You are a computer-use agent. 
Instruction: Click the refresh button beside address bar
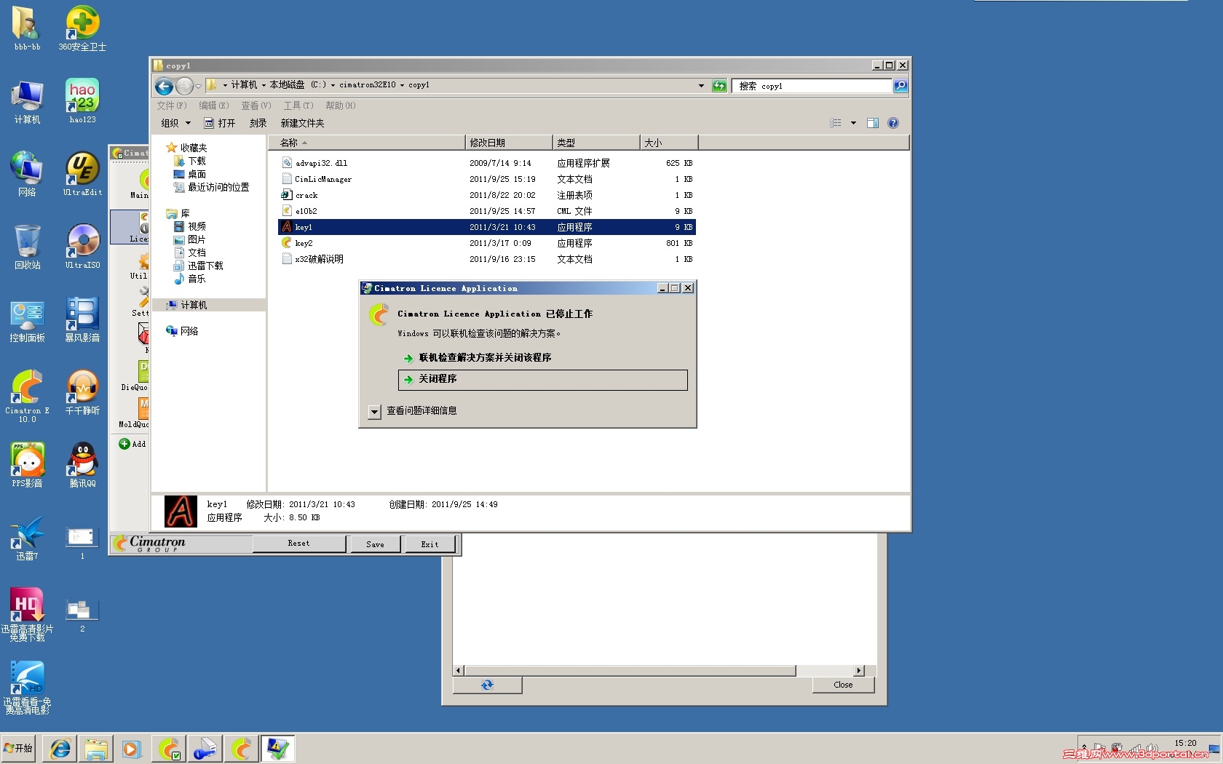coord(719,86)
